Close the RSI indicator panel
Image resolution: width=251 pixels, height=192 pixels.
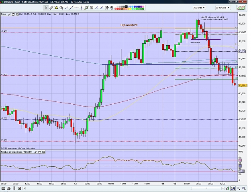[43, 152]
